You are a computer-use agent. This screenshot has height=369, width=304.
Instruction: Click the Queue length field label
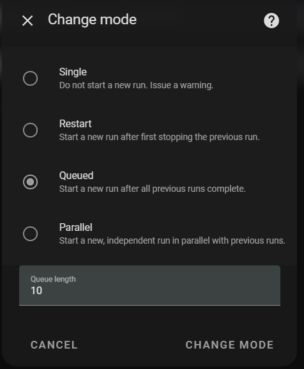tap(53, 279)
